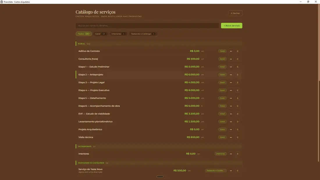Delete Etapa 6 — Acompanhamento de obra via trash icon
The height and width of the screenshot is (180, 320).
click(x=238, y=106)
